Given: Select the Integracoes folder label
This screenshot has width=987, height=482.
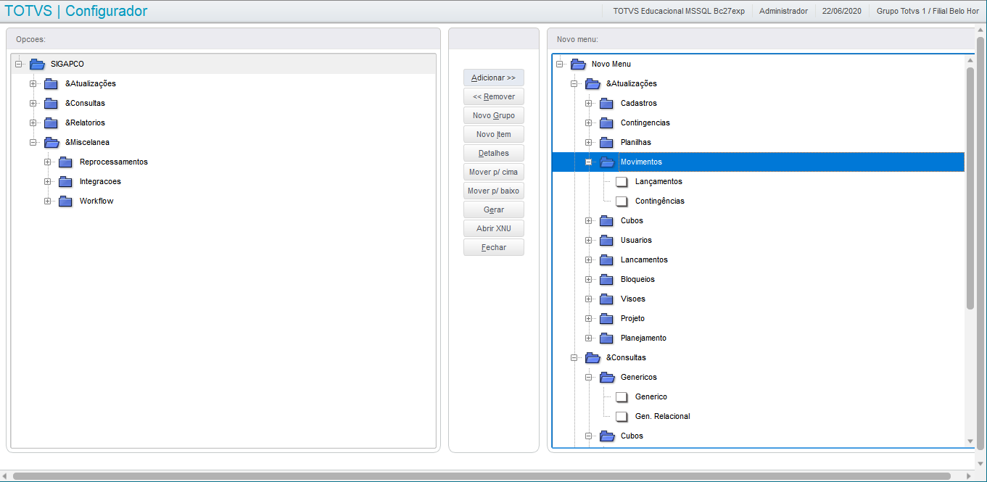Looking at the screenshot, I should tap(100, 181).
